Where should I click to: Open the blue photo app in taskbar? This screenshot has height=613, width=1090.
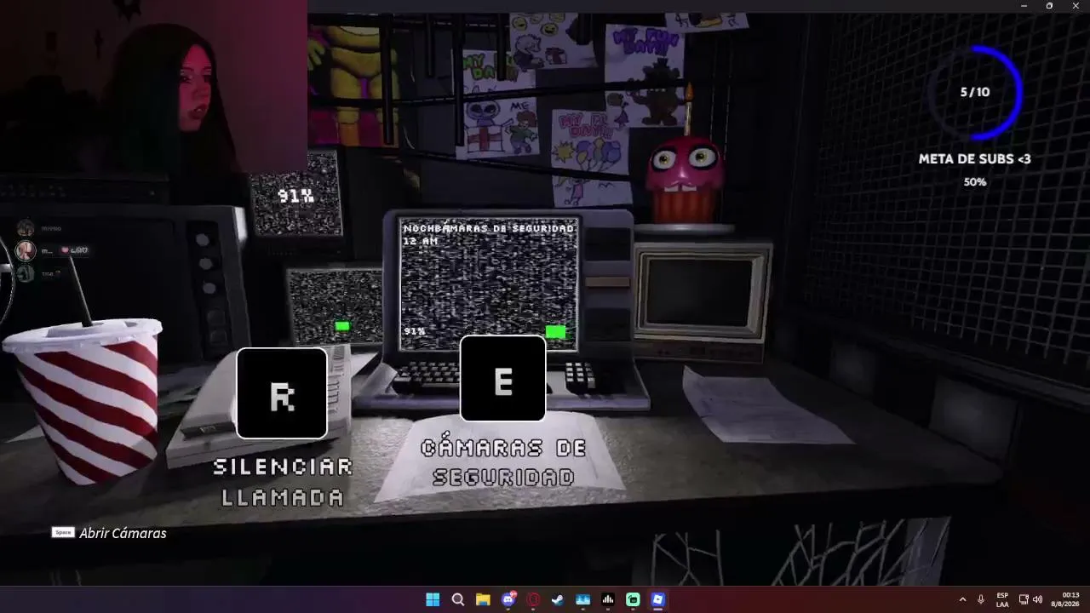(x=583, y=599)
